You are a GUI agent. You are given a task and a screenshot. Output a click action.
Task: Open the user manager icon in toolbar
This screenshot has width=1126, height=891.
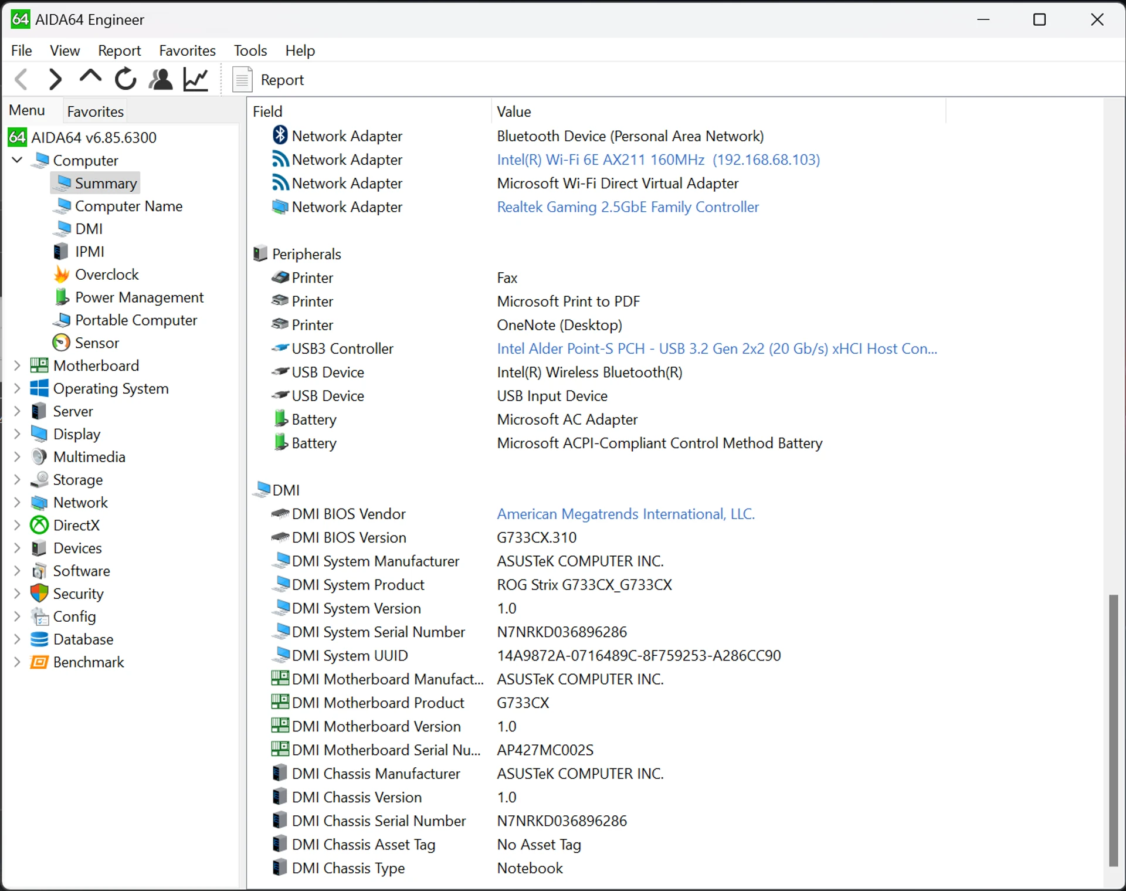point(161,79)
